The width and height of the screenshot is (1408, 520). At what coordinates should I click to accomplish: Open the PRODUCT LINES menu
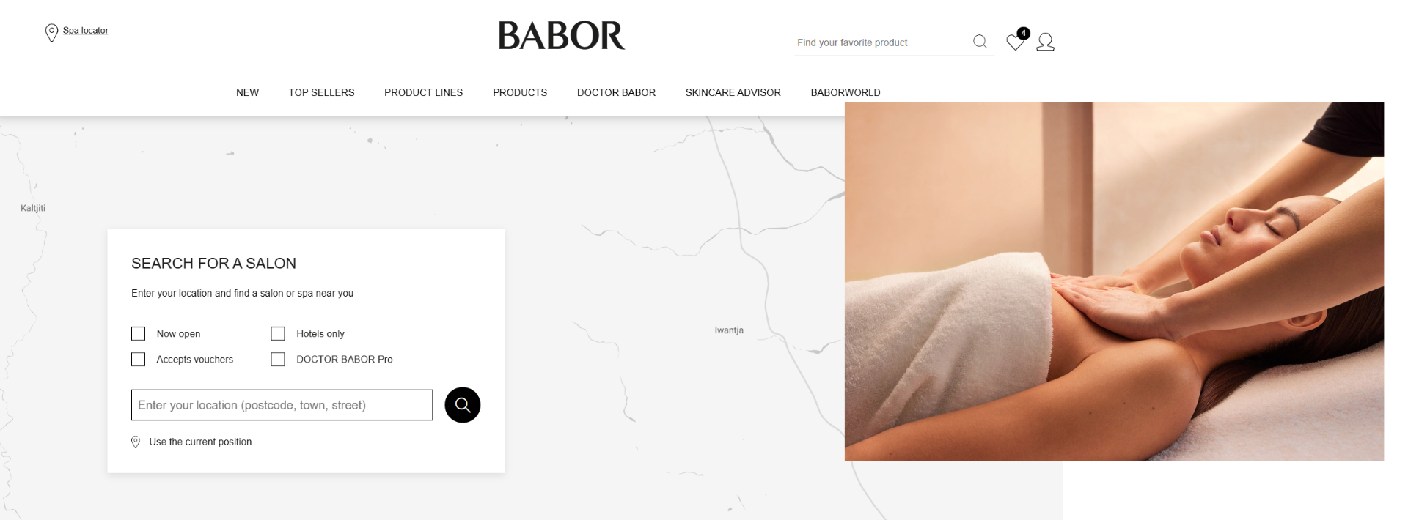pos(423,92)
